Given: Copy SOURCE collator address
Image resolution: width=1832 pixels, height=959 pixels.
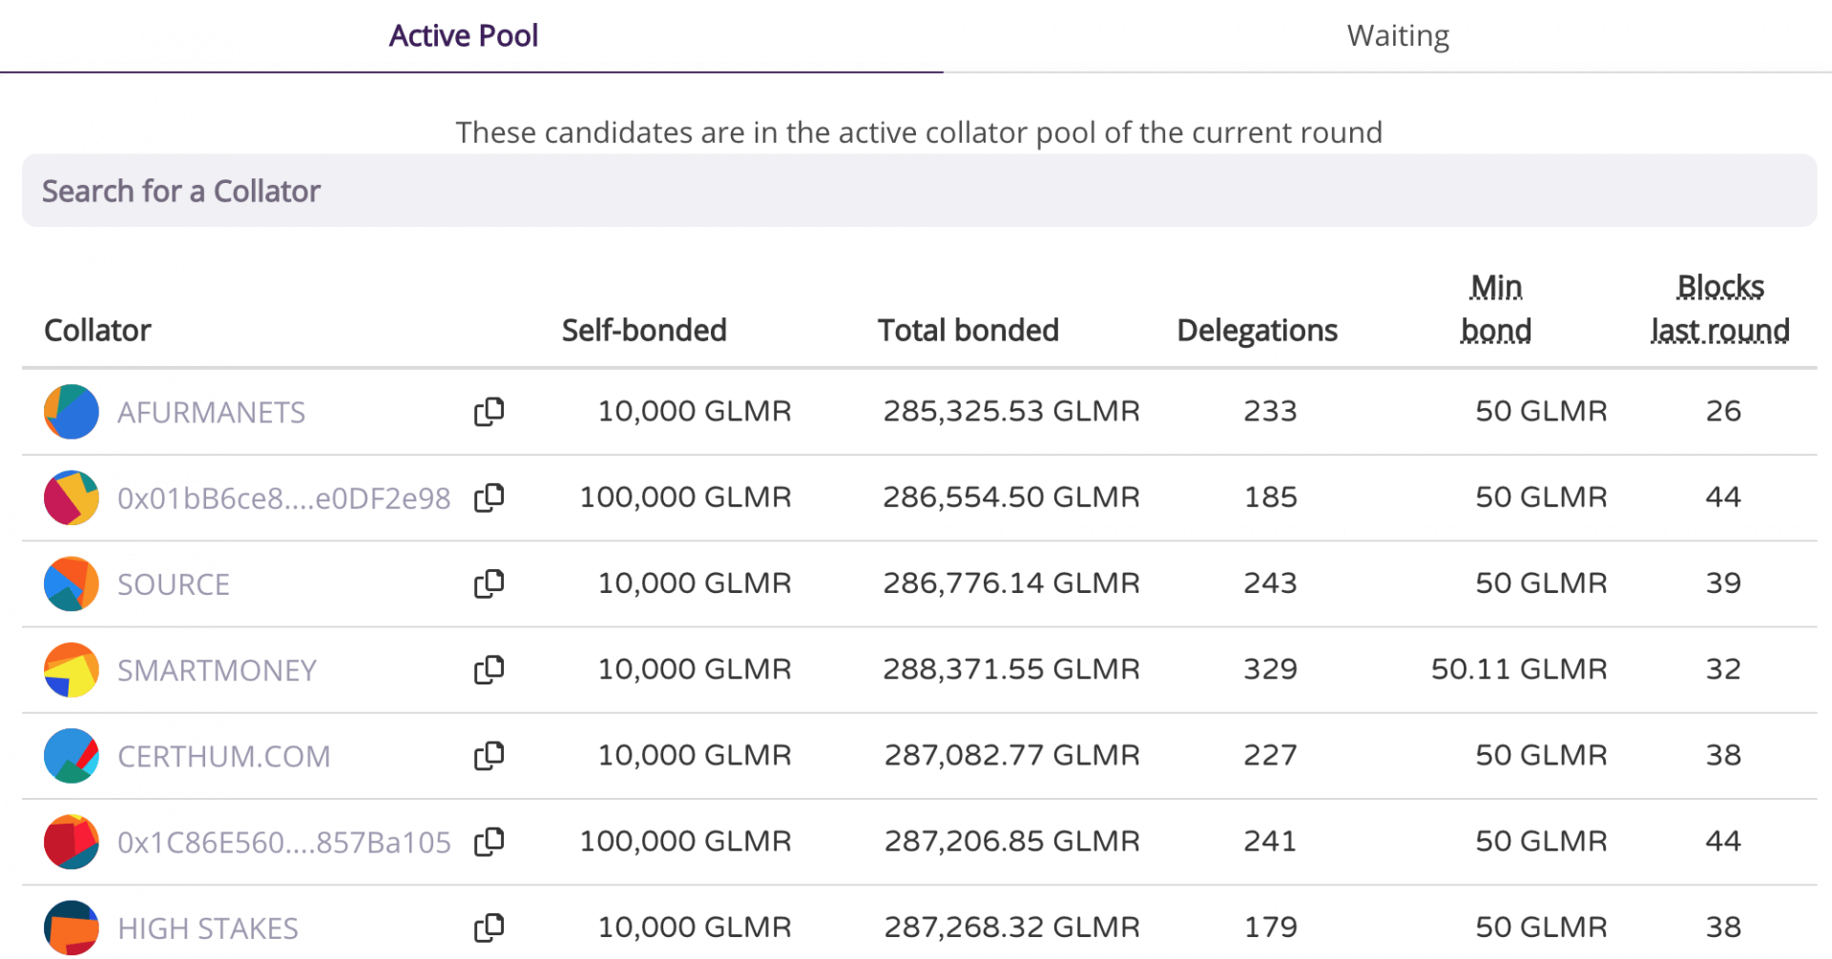Looking at the screenshot, I should pyautogui.click(x=489, y=583).
